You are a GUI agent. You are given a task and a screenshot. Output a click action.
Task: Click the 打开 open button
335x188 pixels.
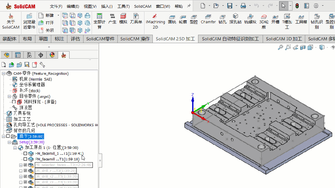click(46, 23)
